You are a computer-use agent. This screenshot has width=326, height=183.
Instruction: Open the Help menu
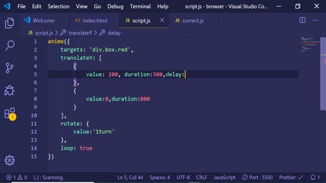pos(163,7)
